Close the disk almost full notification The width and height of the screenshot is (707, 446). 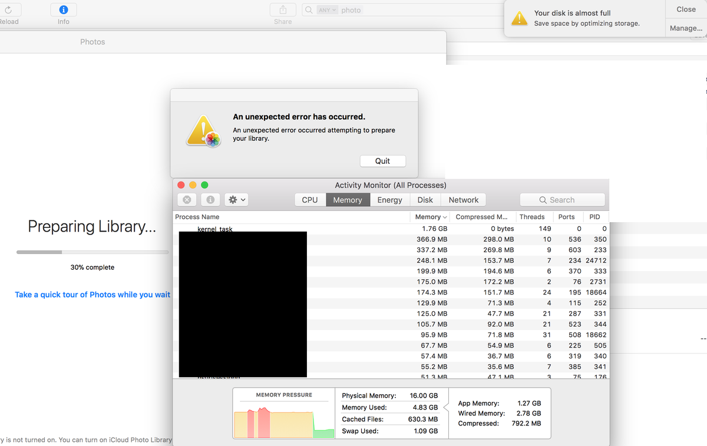coord(686,9)
